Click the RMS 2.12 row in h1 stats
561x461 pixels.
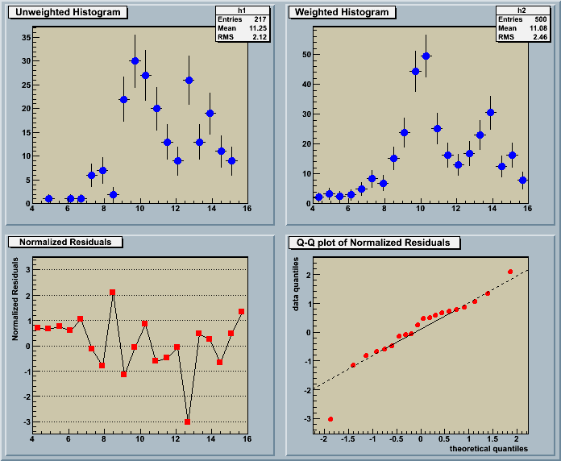pyautogui.click(x=242, y=37)
